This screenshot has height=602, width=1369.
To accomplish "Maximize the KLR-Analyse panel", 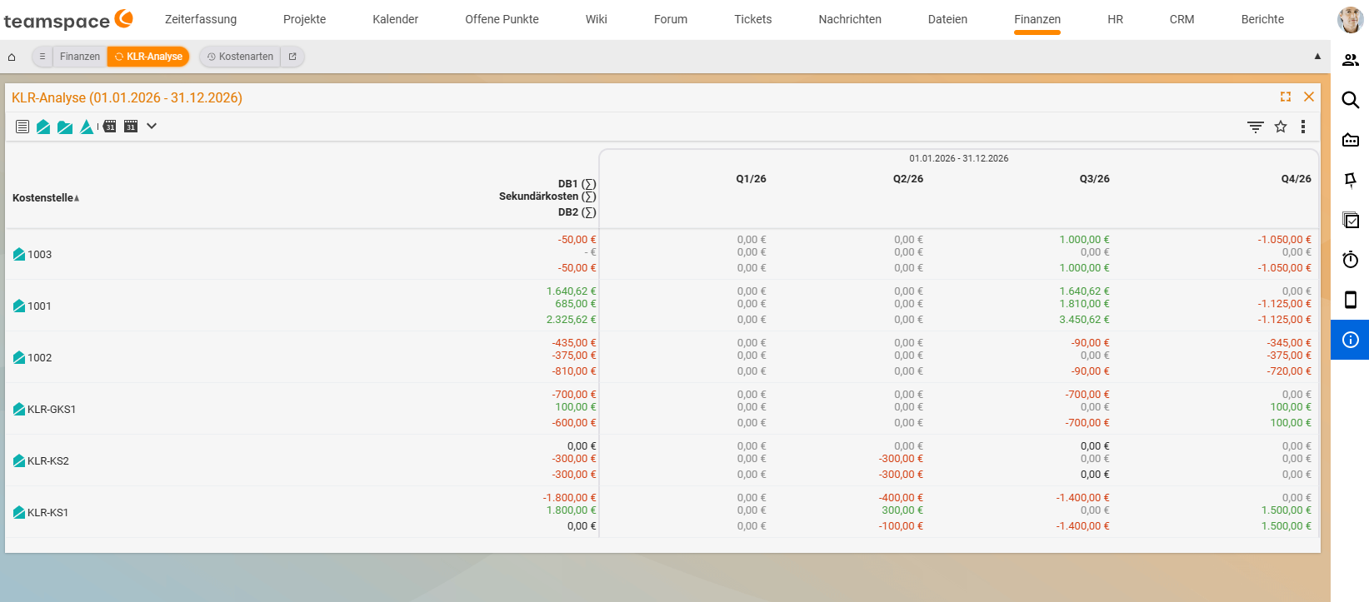I will pos(1286,97).
